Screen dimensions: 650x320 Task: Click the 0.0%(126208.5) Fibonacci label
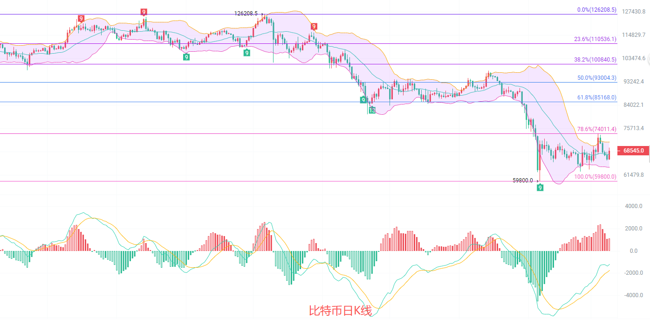tap(597, 10)
